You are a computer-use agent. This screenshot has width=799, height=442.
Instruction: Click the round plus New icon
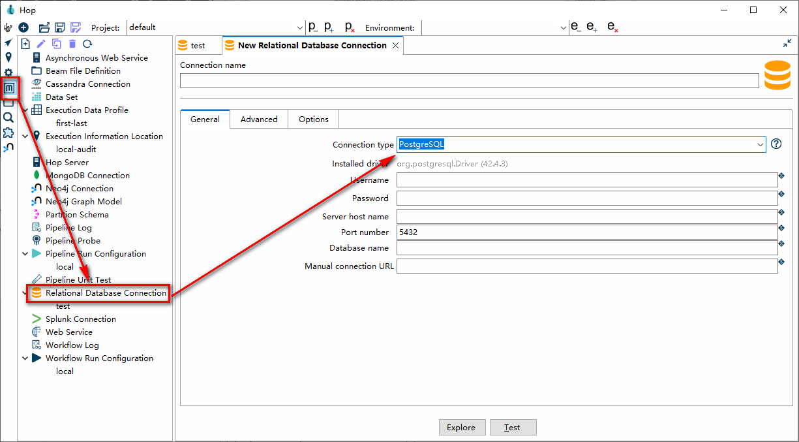(23, 27)
